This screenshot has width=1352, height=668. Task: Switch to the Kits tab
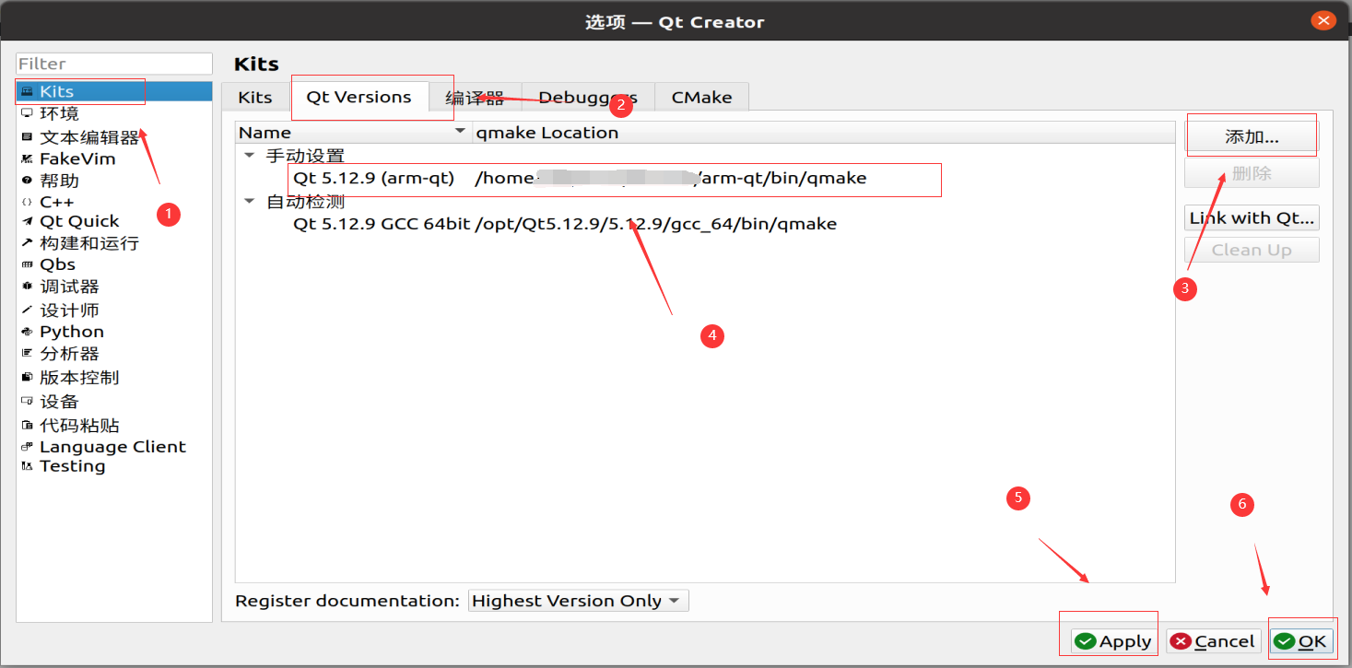click(255, 97)
